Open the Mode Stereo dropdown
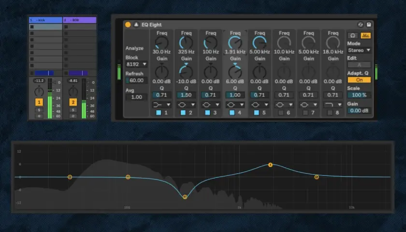The width and height of the screenshot is (406, 232). click(x=359, y=50)
